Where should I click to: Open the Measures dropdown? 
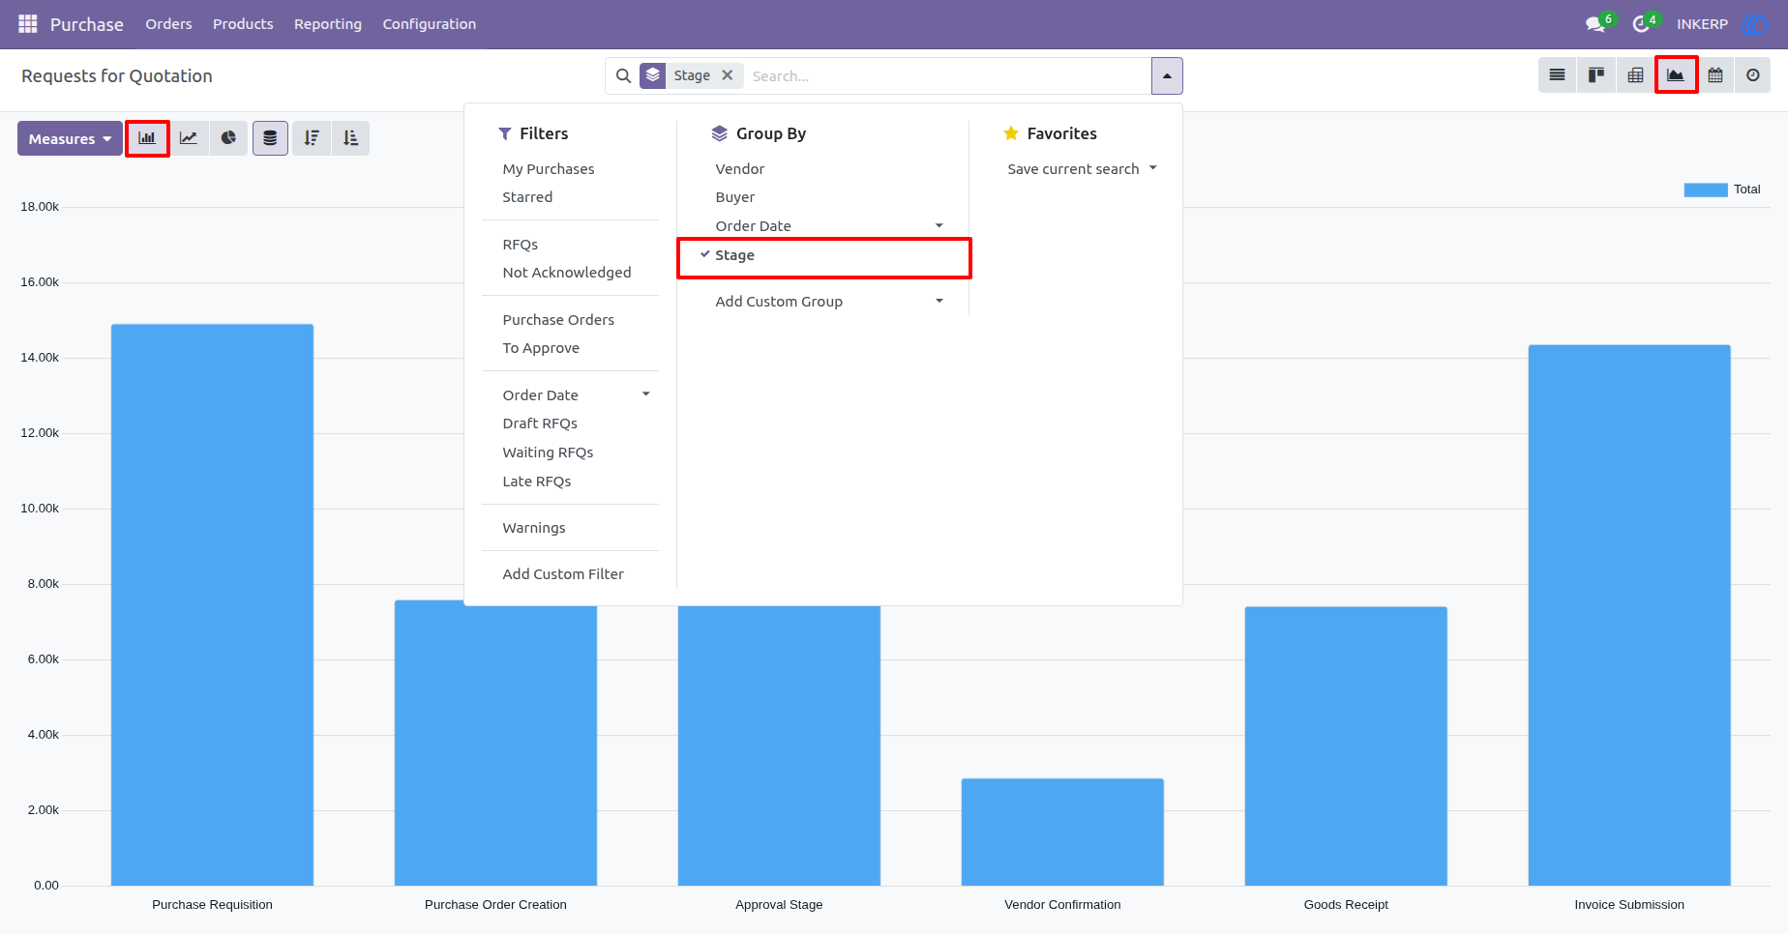tap(70, 138)
